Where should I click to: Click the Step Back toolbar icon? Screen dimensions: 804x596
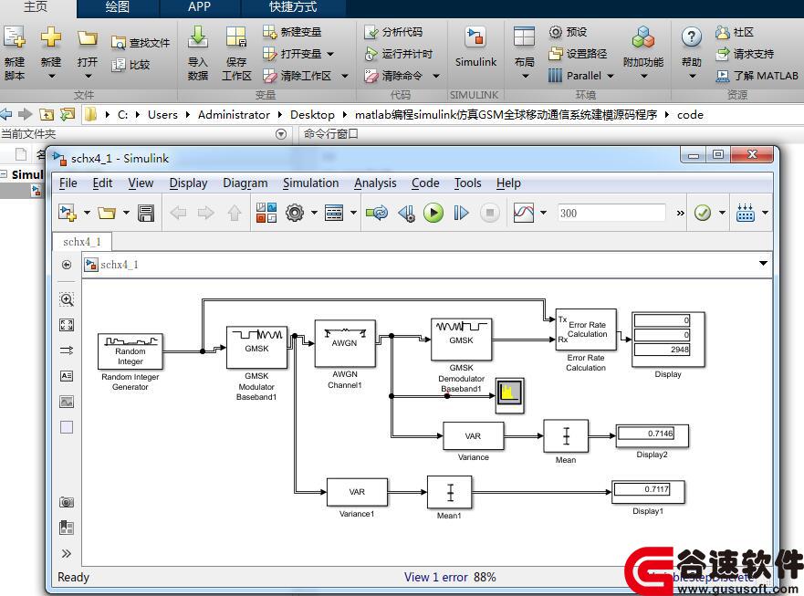click(x=407, y=213)
